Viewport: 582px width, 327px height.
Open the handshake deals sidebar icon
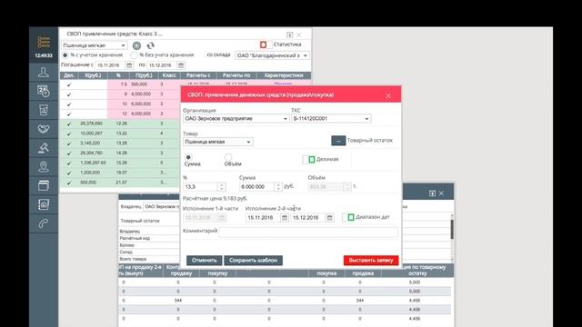pyautogui.click(x=44, y=129)
